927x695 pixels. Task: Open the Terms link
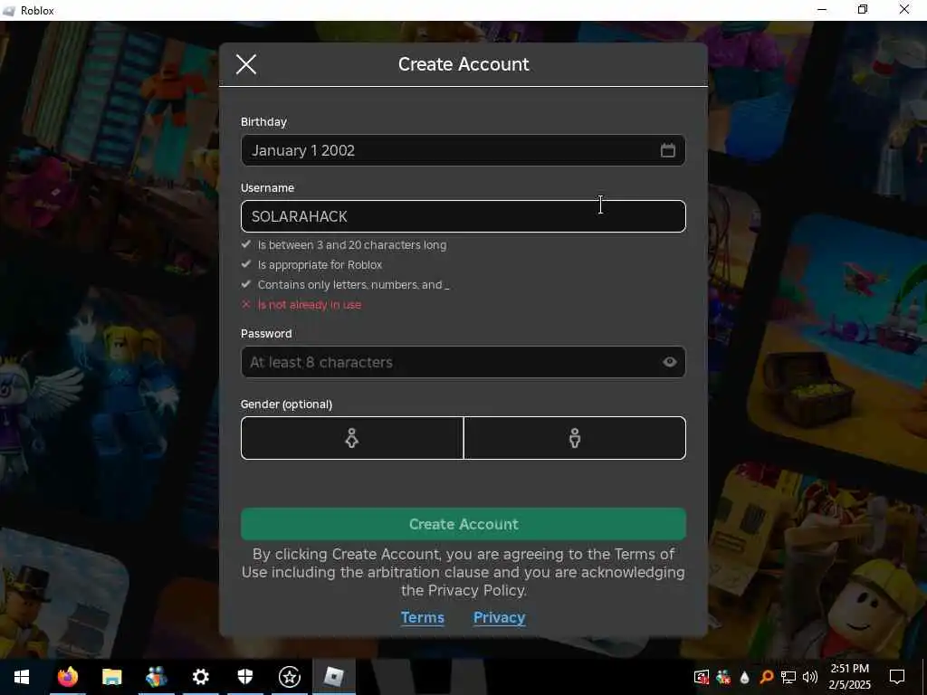(422, 617)
